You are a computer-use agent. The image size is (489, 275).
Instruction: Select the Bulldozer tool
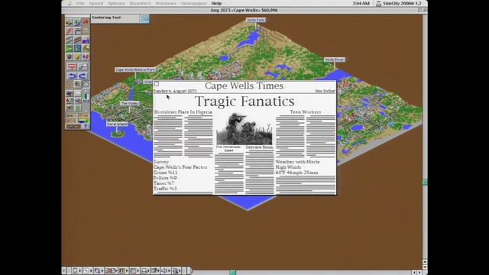[69, 22]
